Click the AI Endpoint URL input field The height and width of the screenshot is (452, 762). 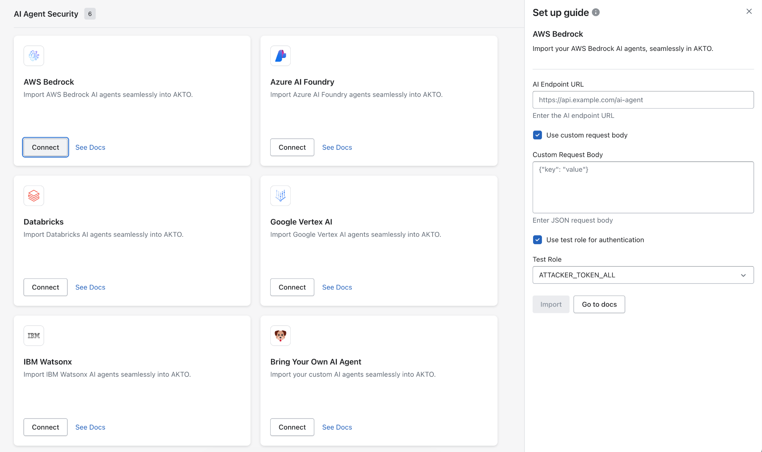[643, 100]
